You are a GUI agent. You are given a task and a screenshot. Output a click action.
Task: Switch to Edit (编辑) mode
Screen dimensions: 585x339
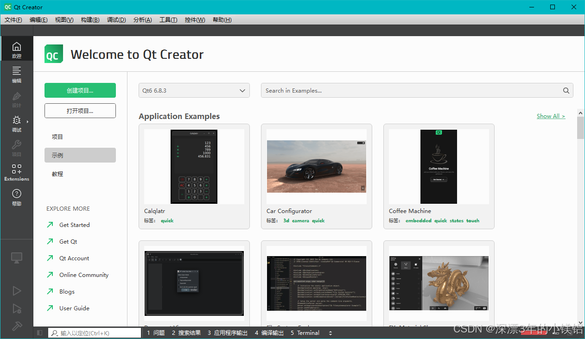17,74
